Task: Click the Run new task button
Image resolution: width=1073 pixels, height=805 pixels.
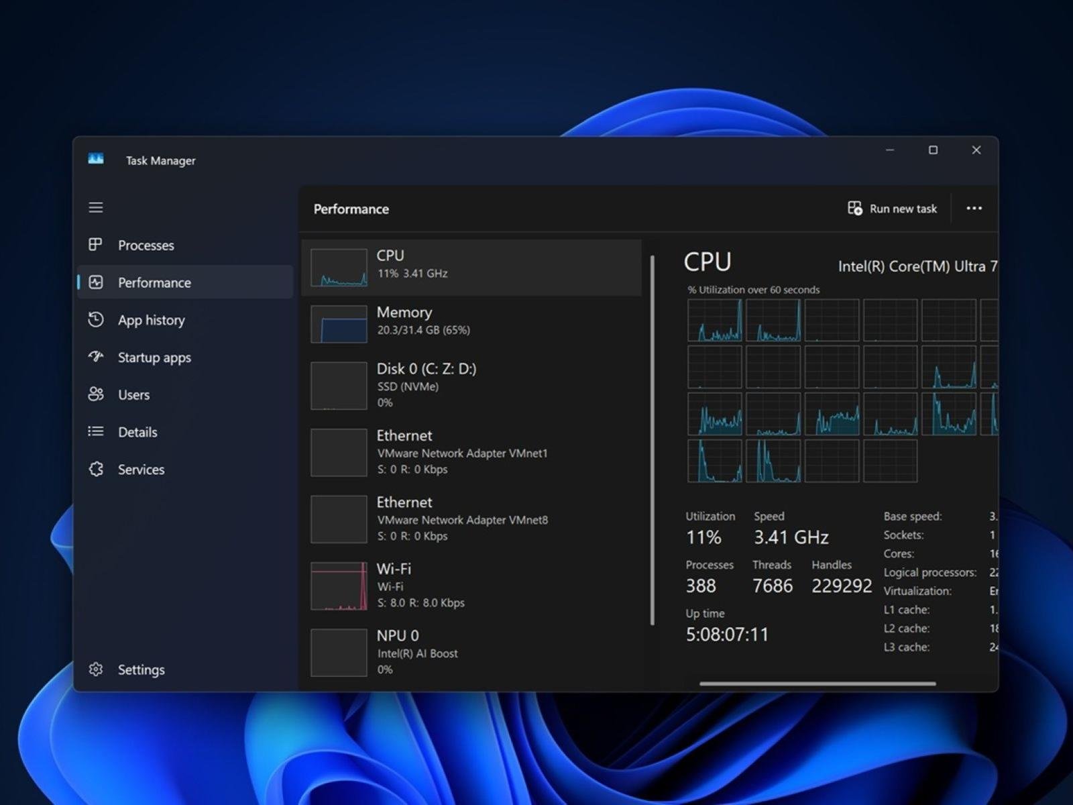Action: pos(892,209)
